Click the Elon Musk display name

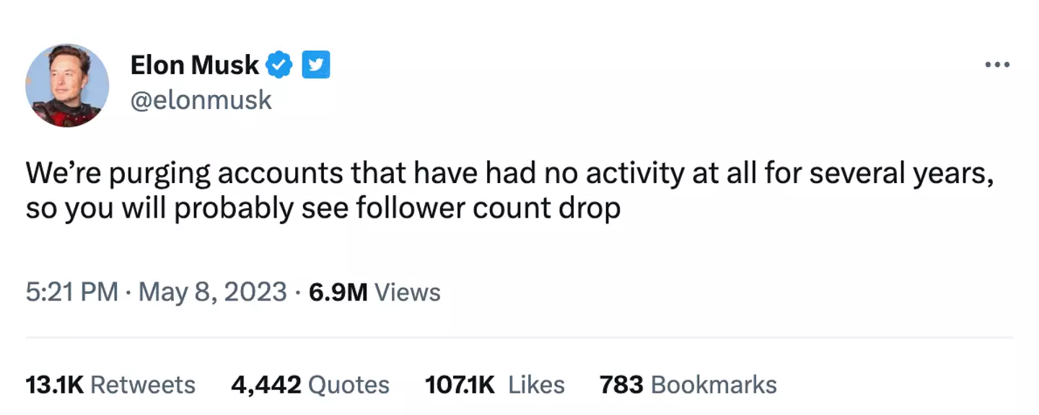(194, 66)
